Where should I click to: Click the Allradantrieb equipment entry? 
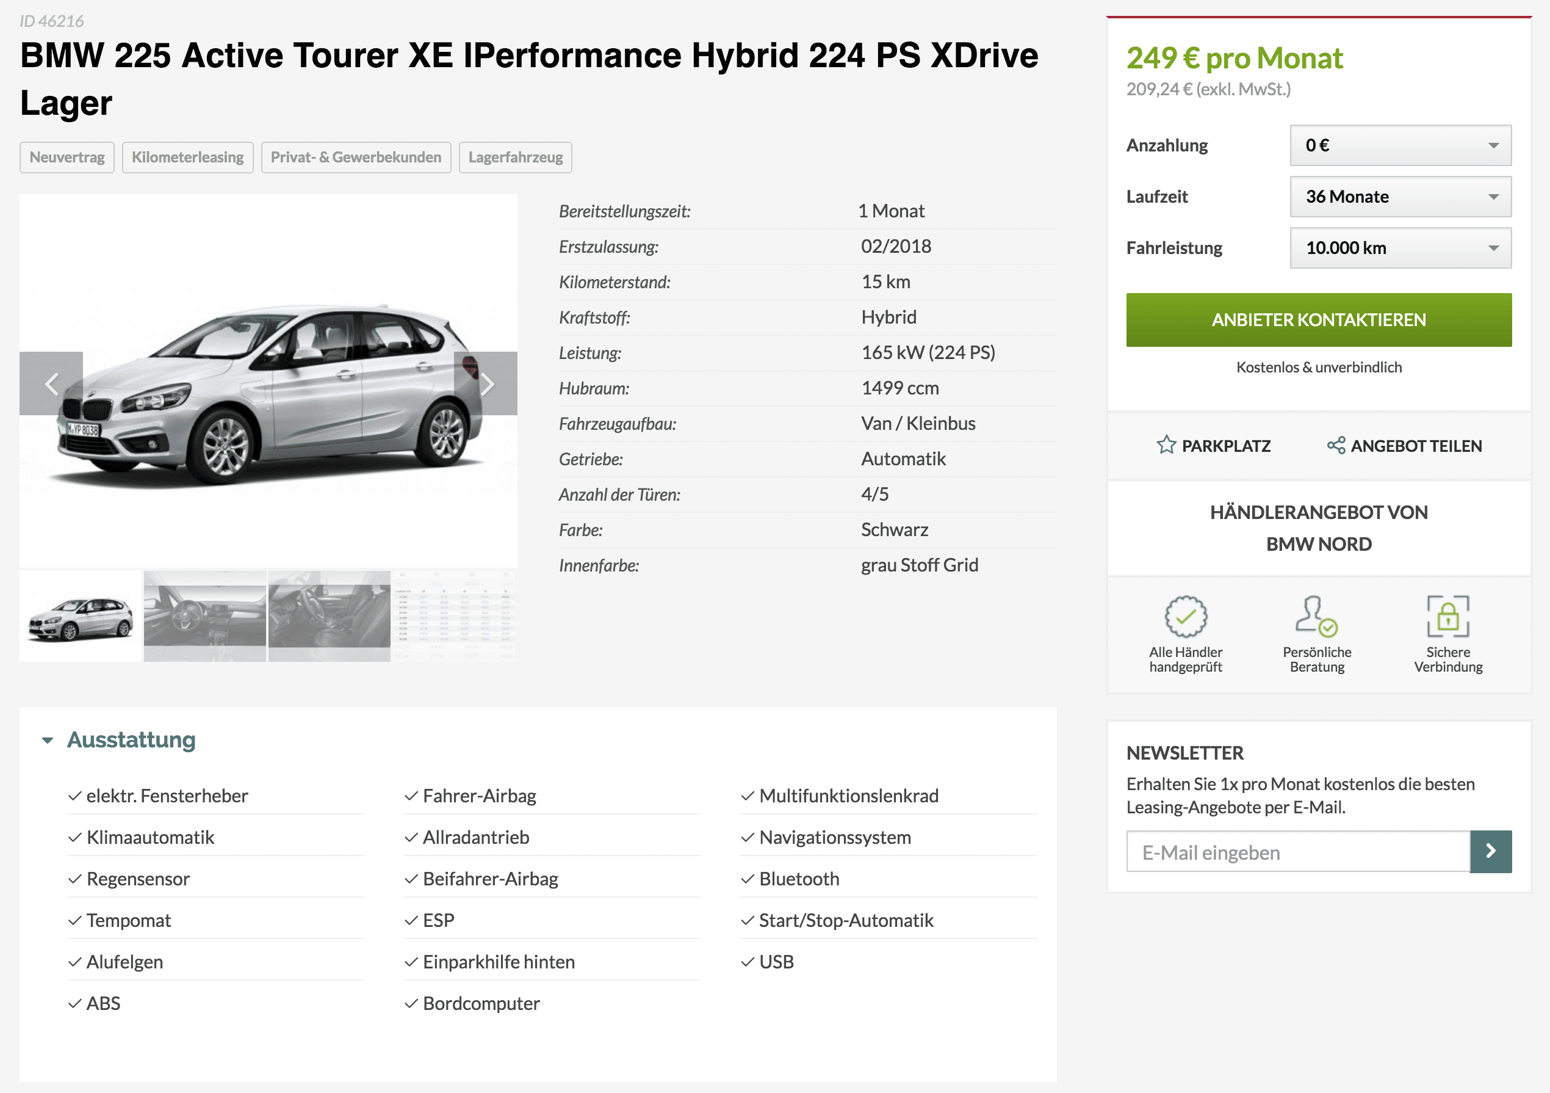coord(475,838)
